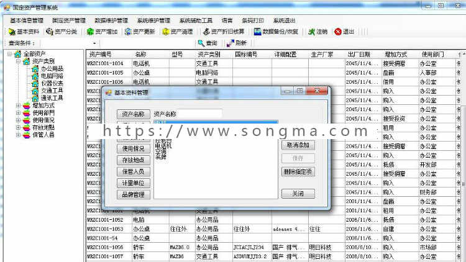Expand the 存放地點 tree node
The height and width of the screenshot is (262, 466).
coord(18,127)
